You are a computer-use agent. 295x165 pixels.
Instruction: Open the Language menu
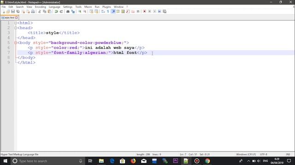point(54,7)
